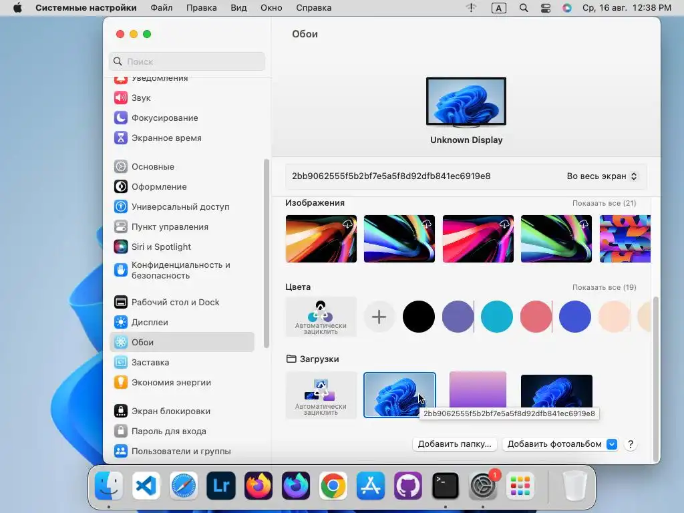684x513 pixels.
Task: Open Lightroom from the Dock
Action: click(221, 486)
